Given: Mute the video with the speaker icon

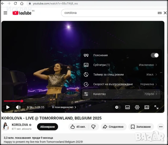Looking at the screenshot, I should coord(18,107).
